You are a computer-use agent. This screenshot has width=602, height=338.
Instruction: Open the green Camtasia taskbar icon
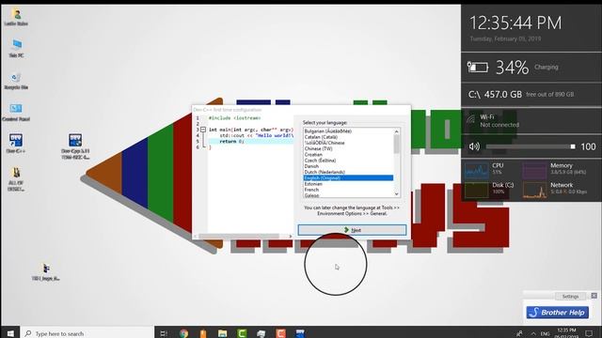242,333
